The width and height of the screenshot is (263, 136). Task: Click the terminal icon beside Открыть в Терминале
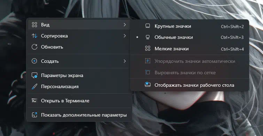[34, 101]
